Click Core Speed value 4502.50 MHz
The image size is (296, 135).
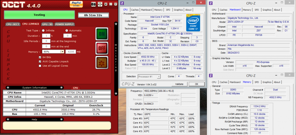[148, 57]
